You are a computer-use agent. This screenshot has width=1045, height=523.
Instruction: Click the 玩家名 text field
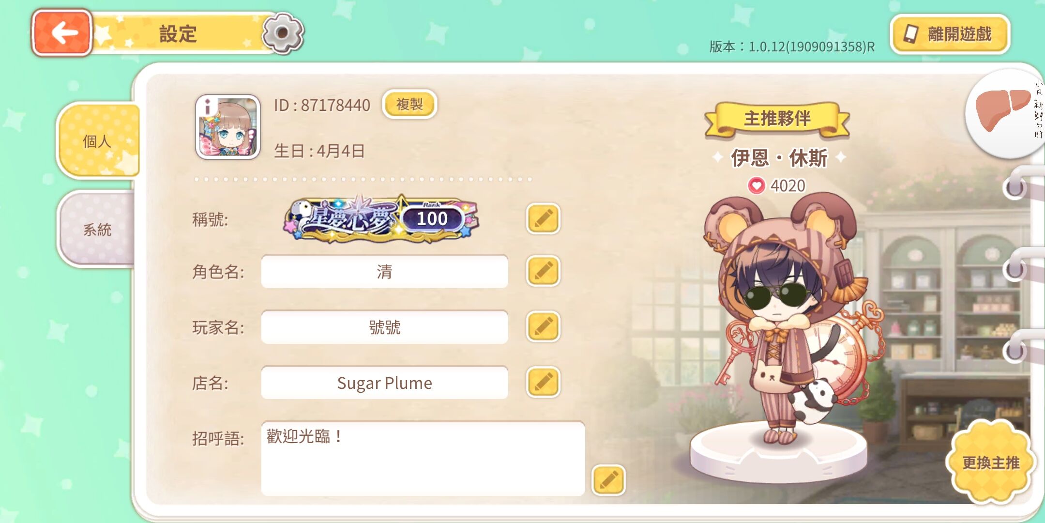384,327
